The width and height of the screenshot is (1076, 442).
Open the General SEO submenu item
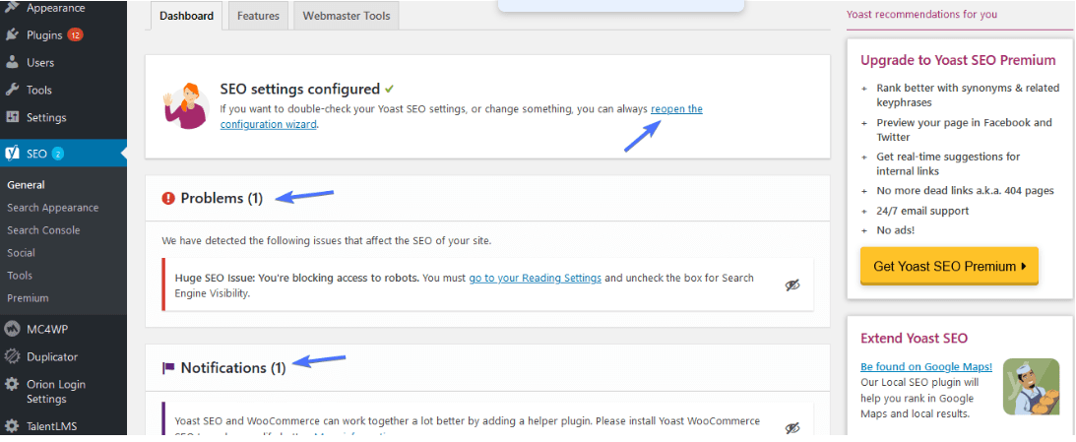[26, 185]
